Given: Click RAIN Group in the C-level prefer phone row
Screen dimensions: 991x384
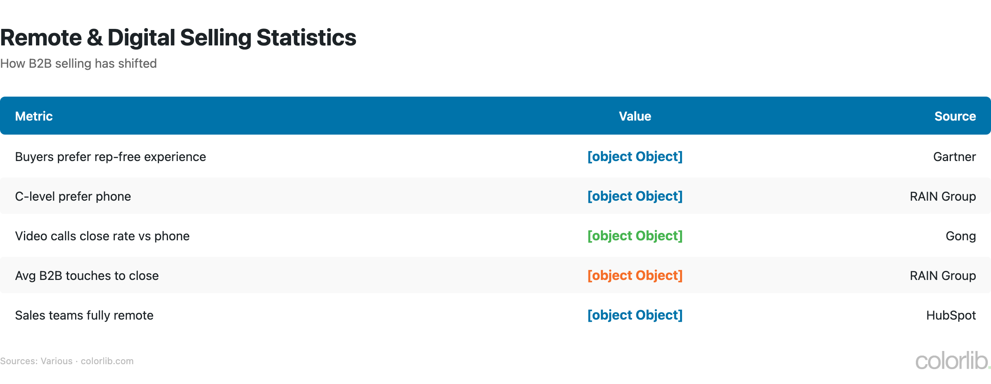Looking at the screenshot, I should pyautogui.click(x=942, y=197).
